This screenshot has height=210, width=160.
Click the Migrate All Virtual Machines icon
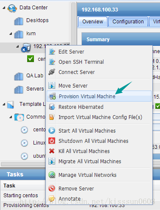point(52,161)
